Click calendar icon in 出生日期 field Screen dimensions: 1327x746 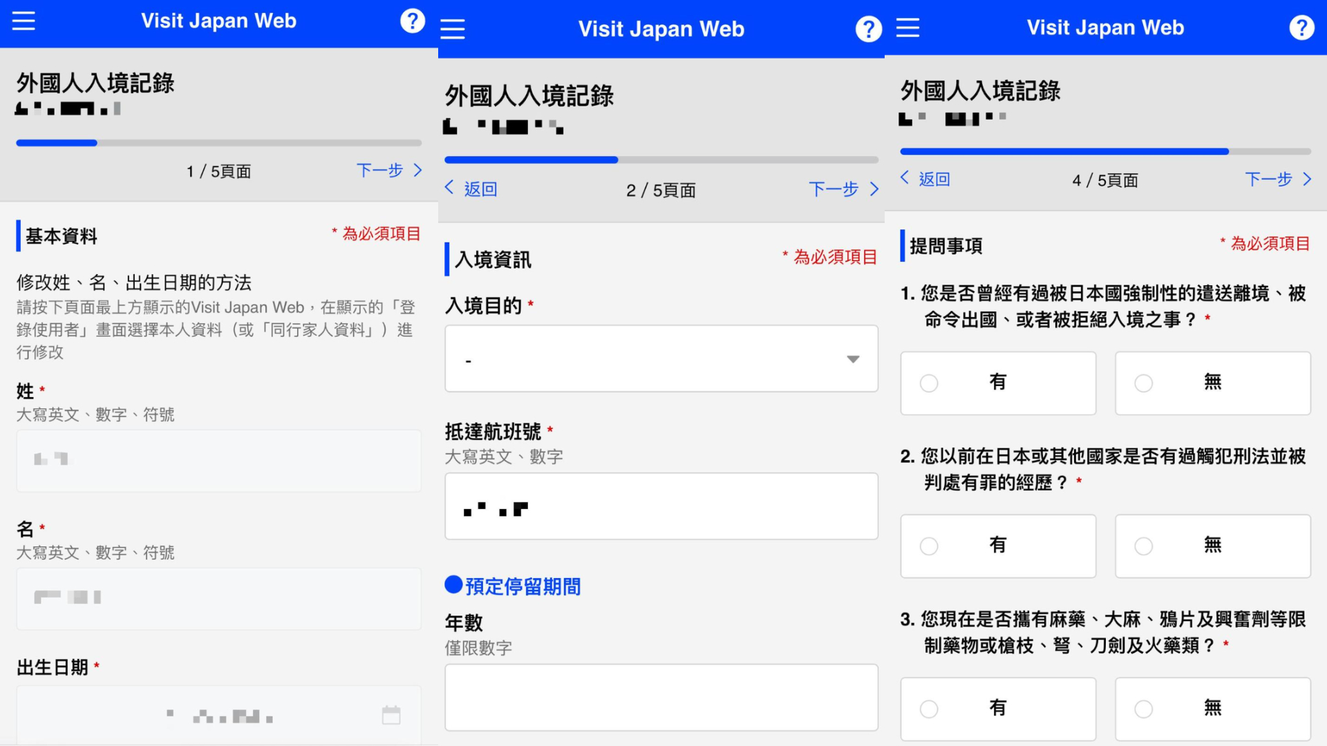(x=391, y=715)
